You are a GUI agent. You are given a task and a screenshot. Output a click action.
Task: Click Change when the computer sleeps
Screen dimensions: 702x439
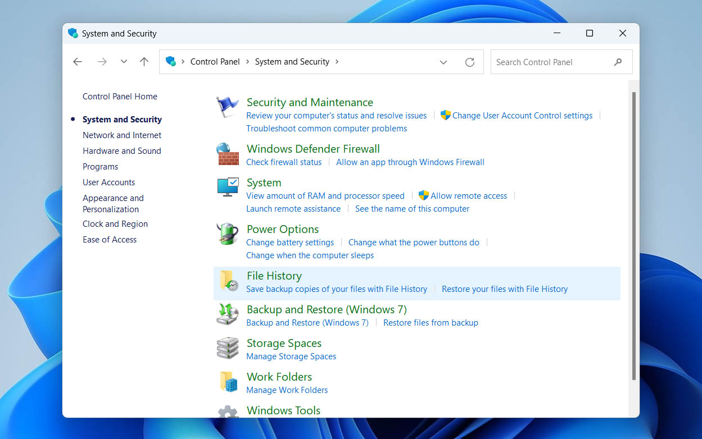click(x=310, y=255)
